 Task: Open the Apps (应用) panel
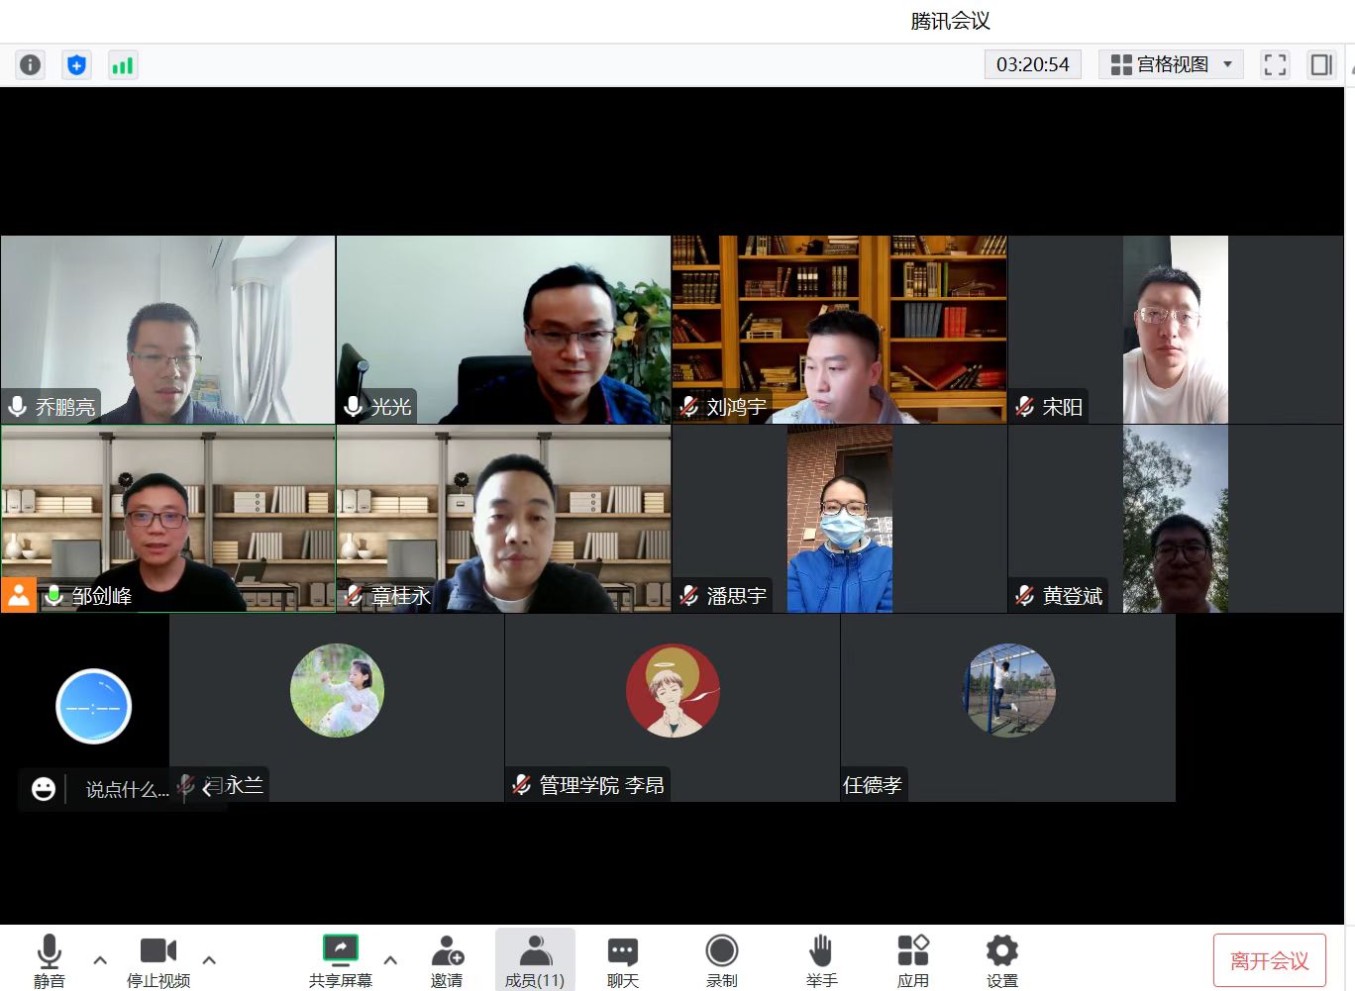pyautogui.click(x=912, y=959)
